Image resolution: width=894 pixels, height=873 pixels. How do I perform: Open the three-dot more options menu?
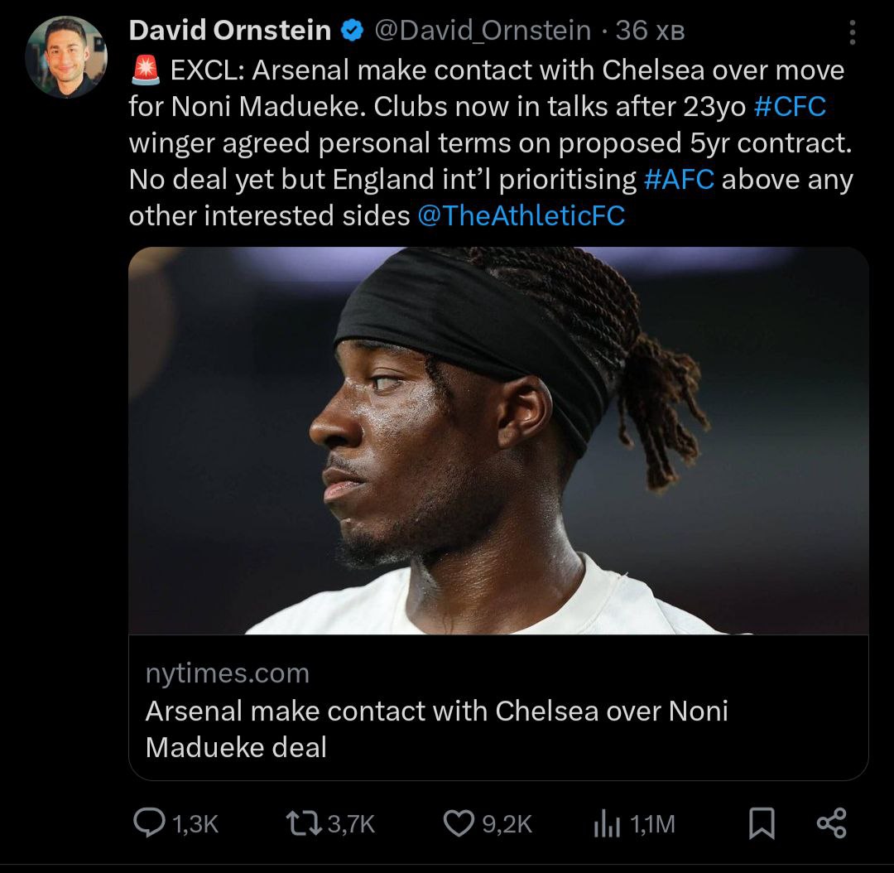853,32
